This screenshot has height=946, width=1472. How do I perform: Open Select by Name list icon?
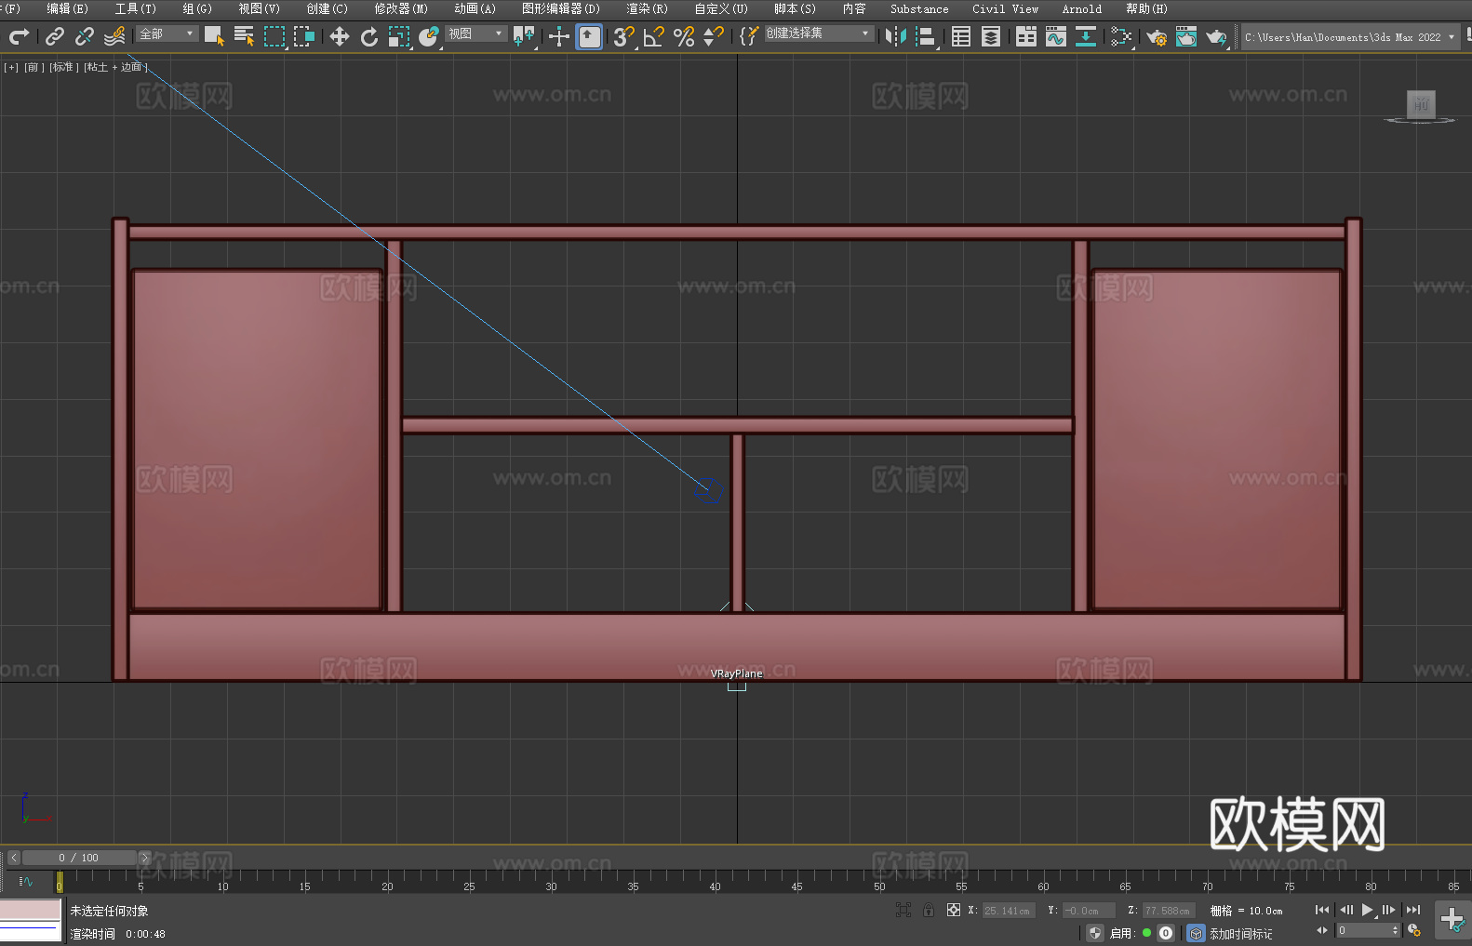click(x=244, y=36)
